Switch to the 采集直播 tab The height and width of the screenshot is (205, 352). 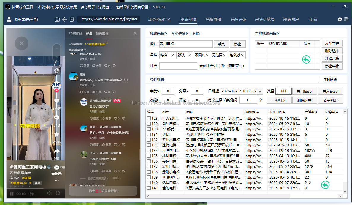(x=214, y=19)
